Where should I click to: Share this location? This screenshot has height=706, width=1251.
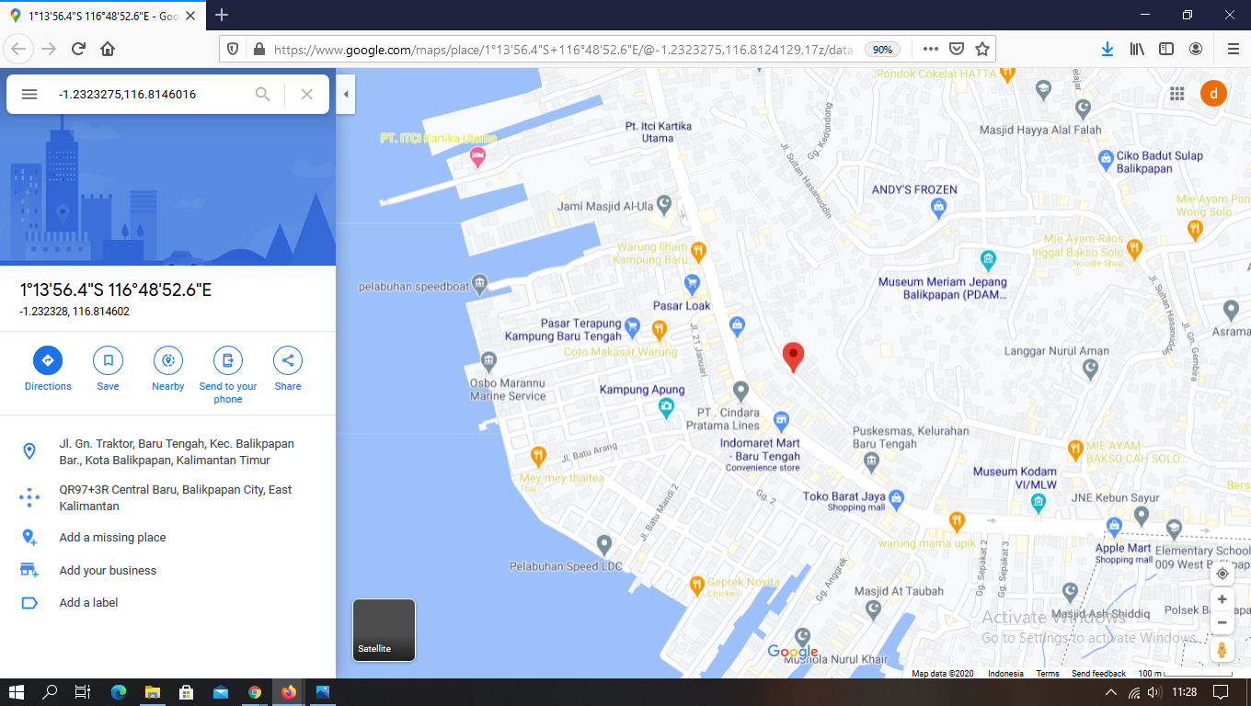tap(288, 360)
